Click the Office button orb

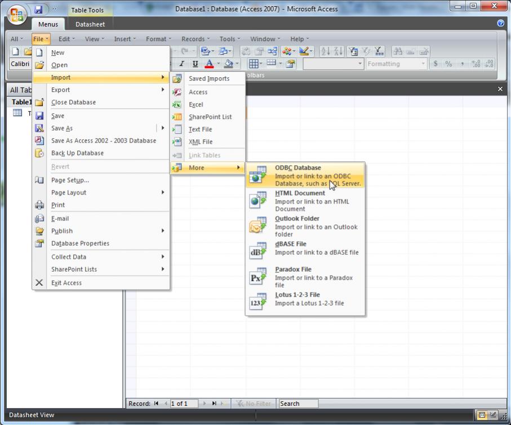pyautogui.click(x=17, y=15)
